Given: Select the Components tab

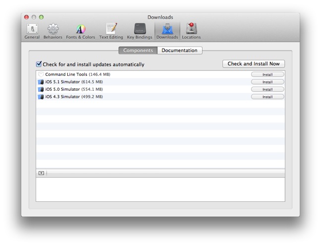Looking at the screenshot, I should click(x=138, y=50).
